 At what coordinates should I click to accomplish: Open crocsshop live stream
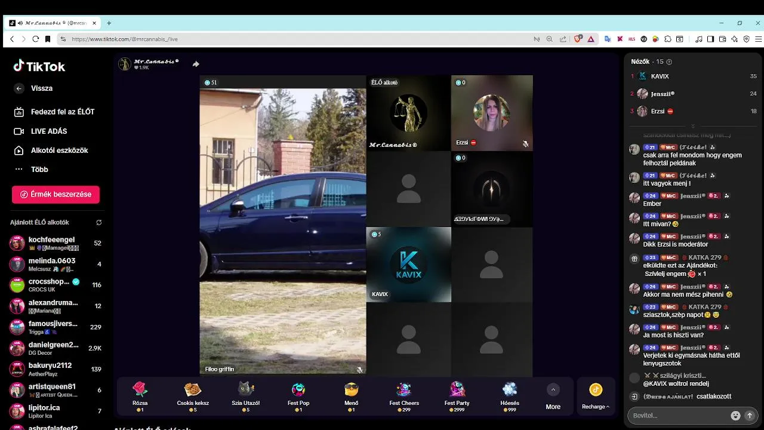click(x=57, y=285)
